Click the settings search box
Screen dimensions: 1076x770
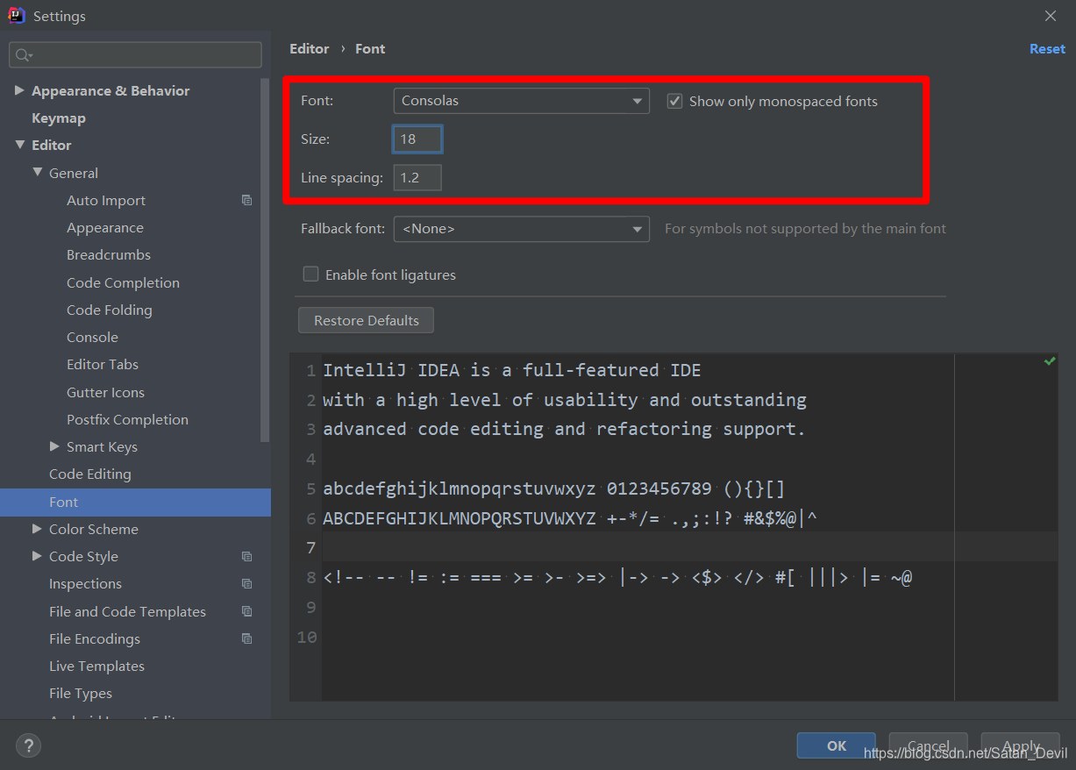pyautogui.click(x=135, y=54)
